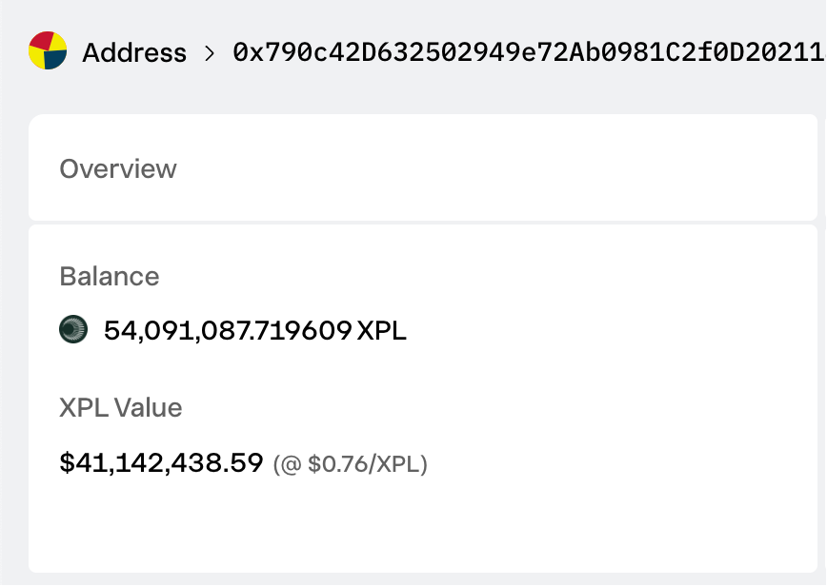The height and width of the screenshot is (586, 827).
Task: Click the red segment of the identicon
Action: click(40, 41)
